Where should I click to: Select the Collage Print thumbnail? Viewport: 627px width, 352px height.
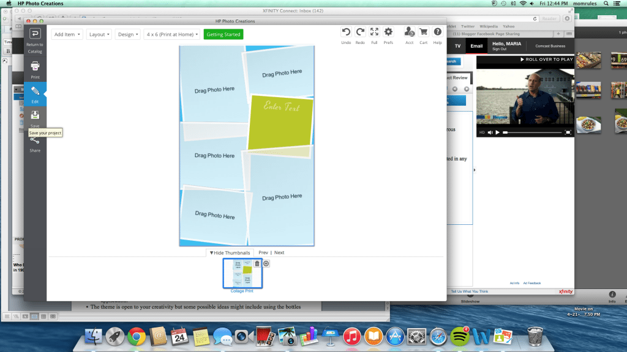(242, 273)
